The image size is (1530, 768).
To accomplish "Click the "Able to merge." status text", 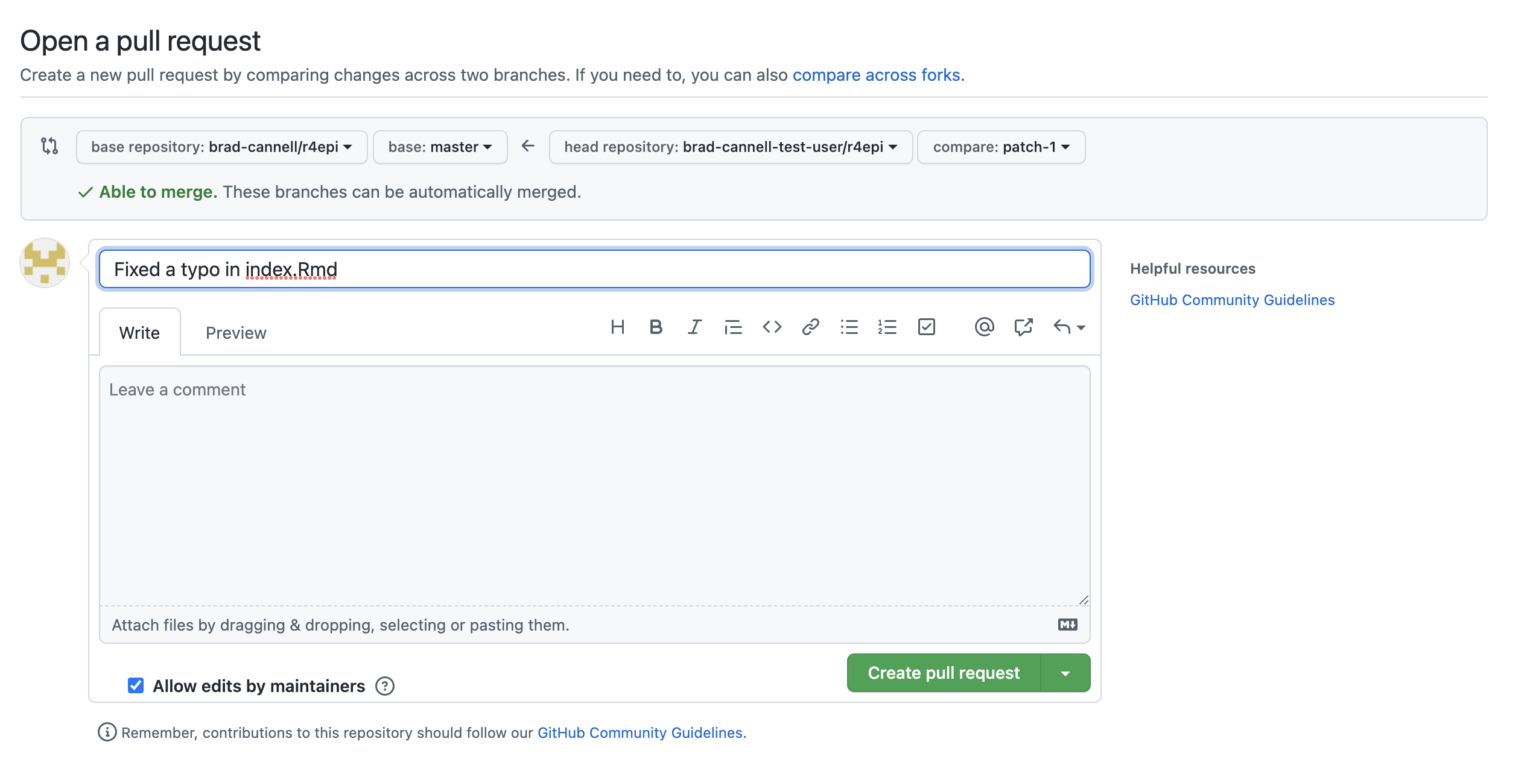I will tap(158, 192).
